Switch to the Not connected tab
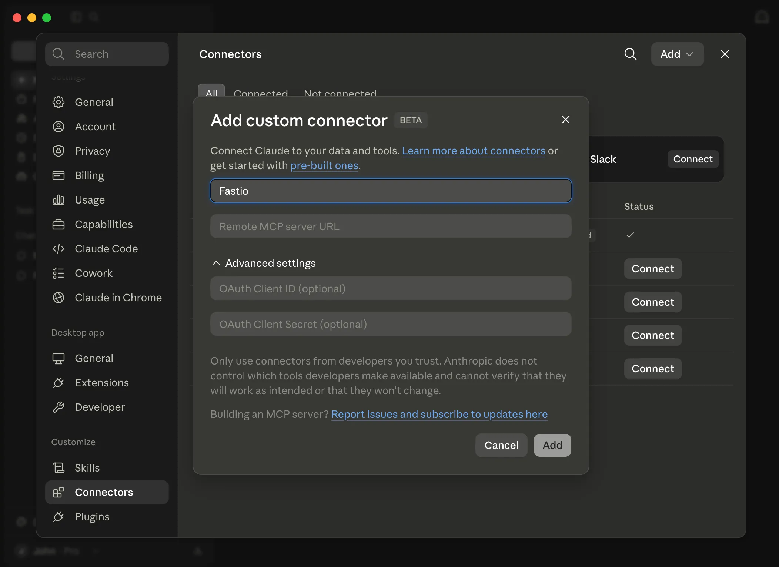 pos(340,93)
